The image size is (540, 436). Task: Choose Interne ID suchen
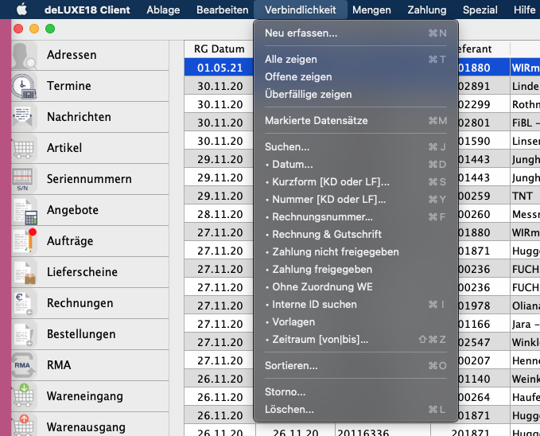point(355,305)
